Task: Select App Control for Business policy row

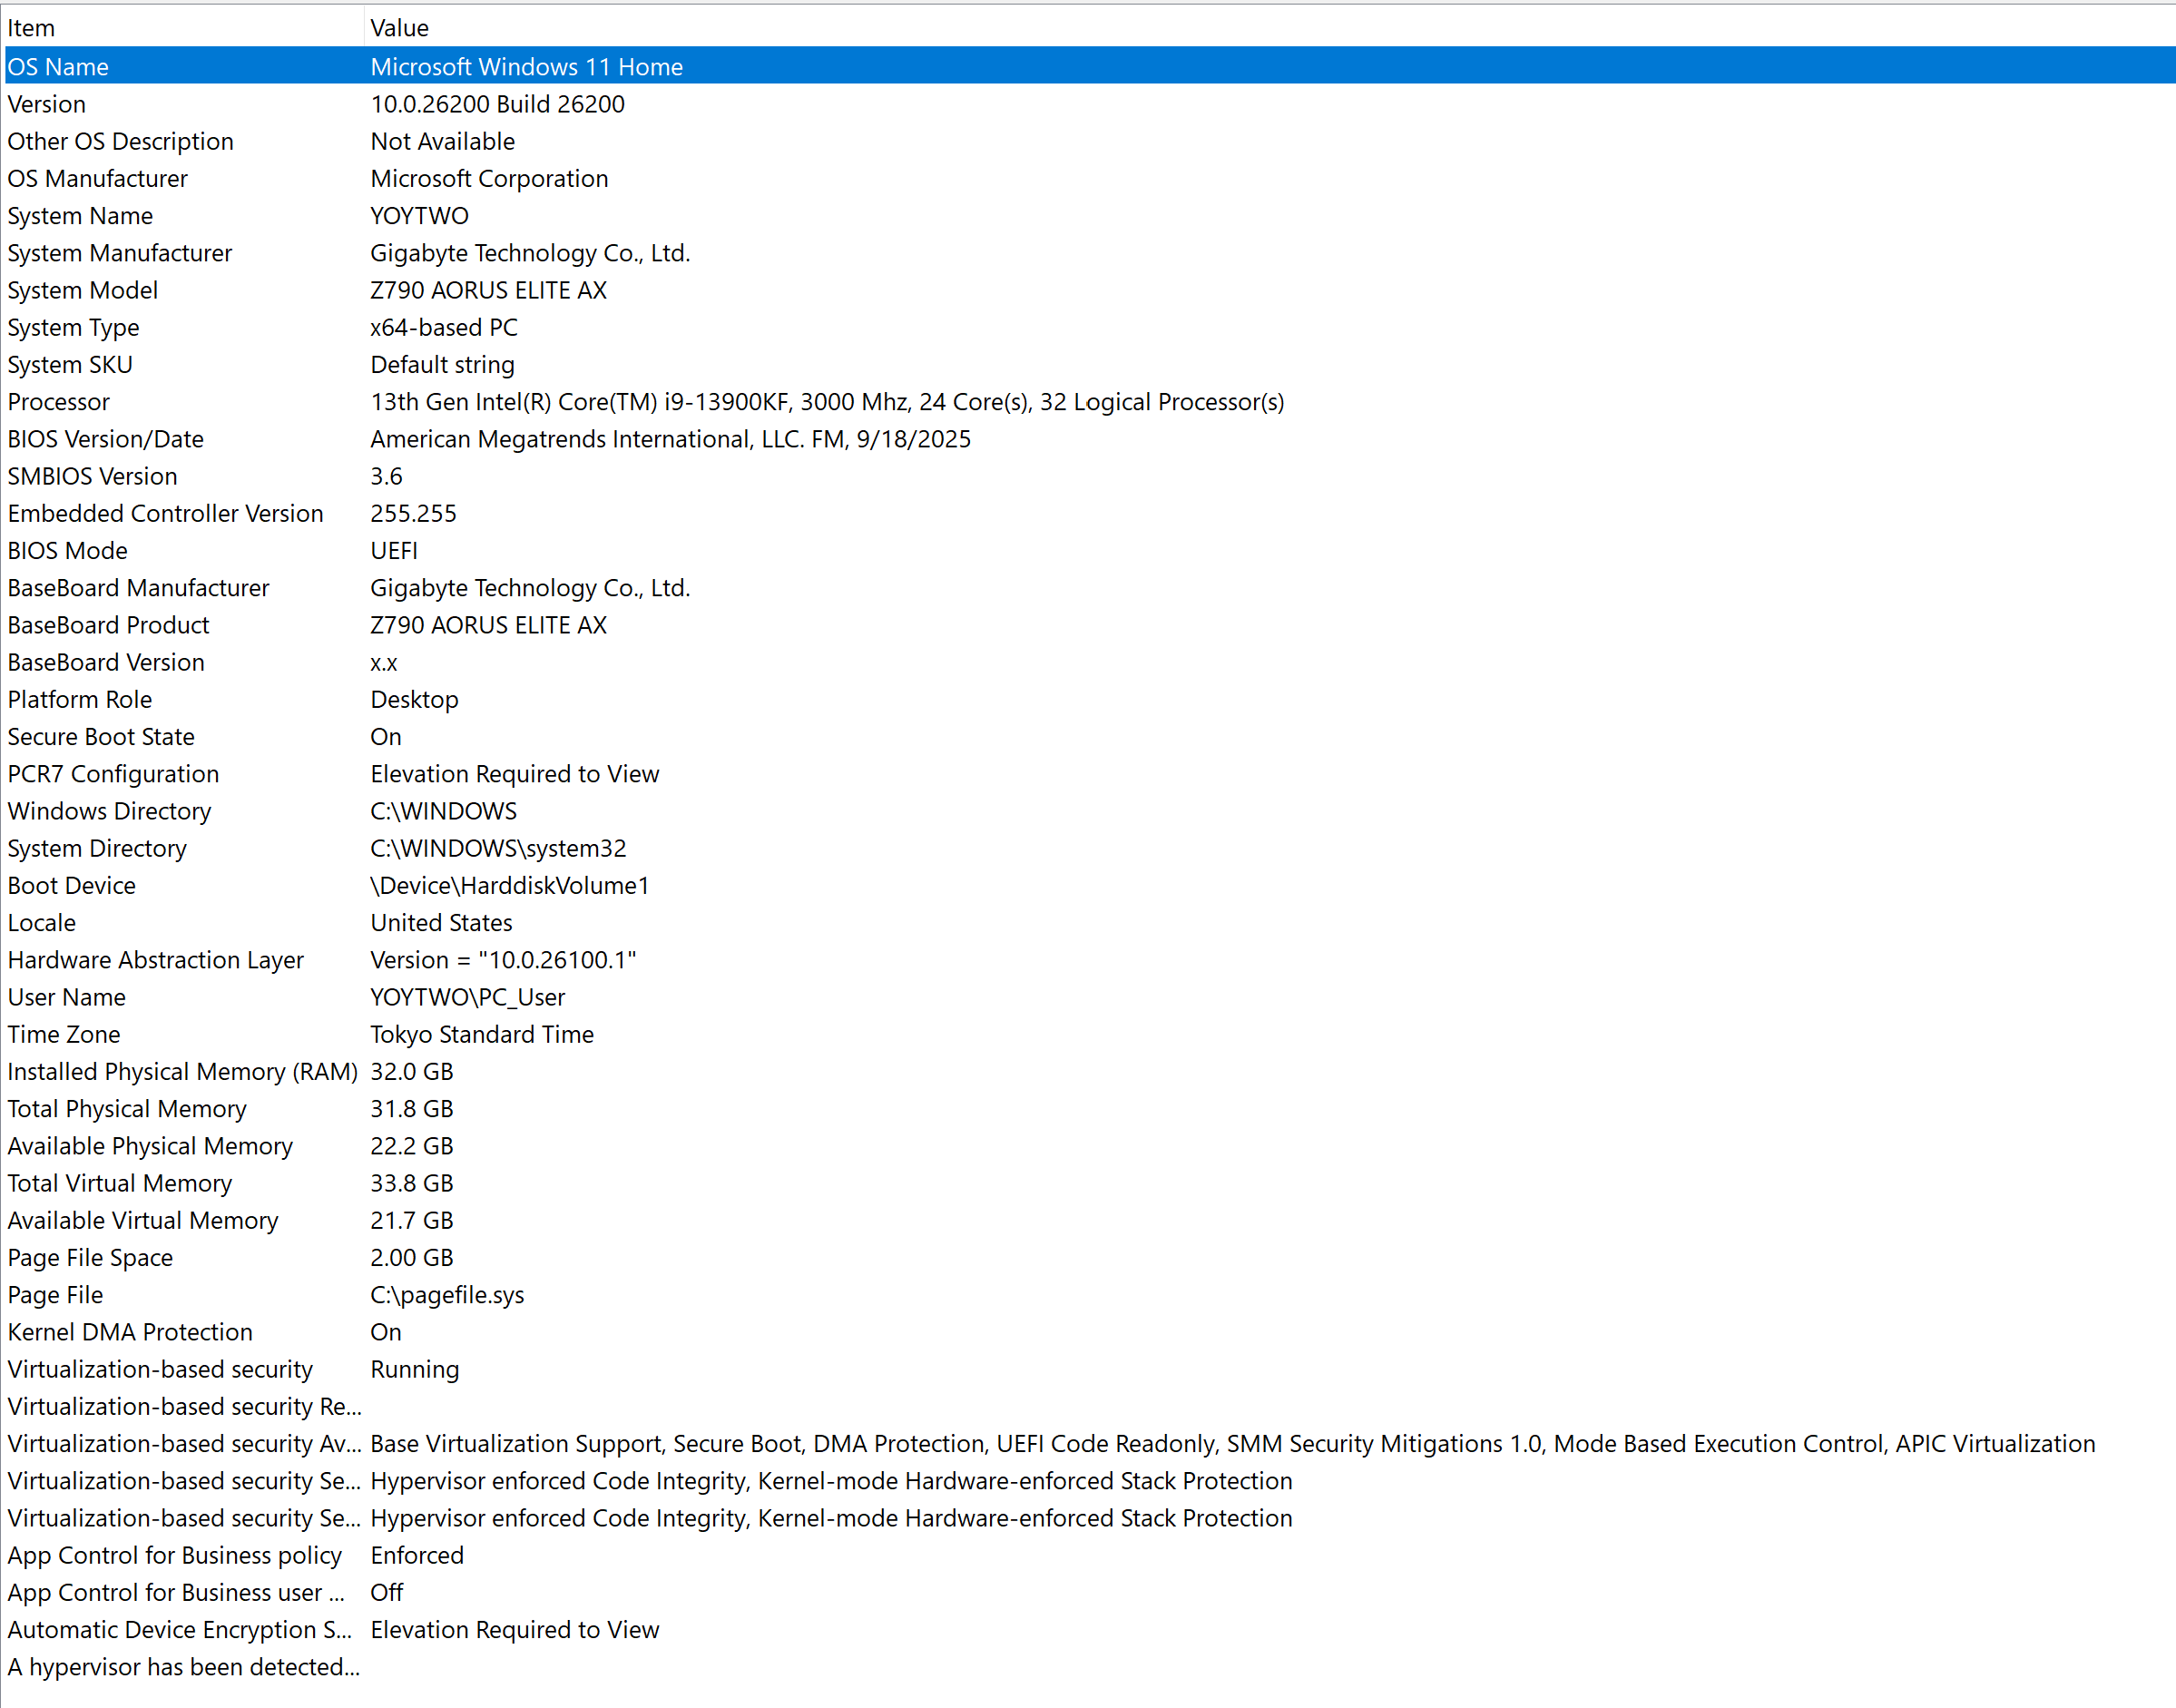Action: [174, 1556]
